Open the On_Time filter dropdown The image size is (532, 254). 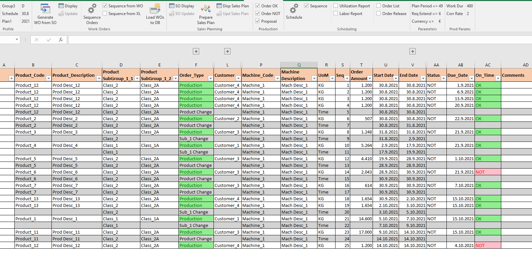pyautogui.click(x=498, y=78)
